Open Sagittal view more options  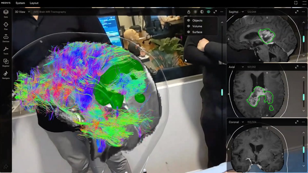303,12
